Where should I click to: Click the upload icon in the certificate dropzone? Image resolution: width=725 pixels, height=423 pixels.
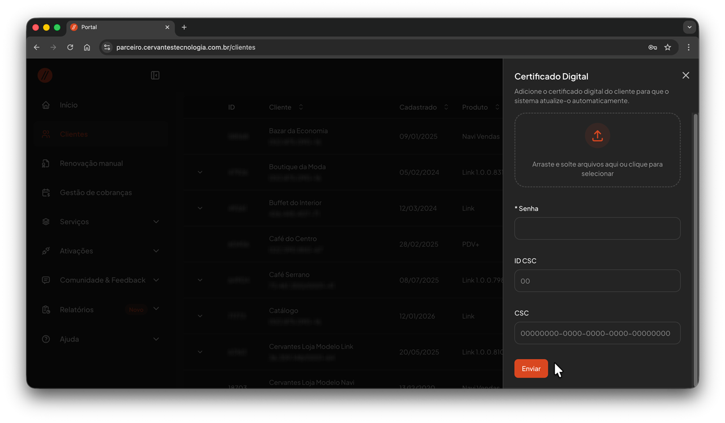(x=597, y=136)
